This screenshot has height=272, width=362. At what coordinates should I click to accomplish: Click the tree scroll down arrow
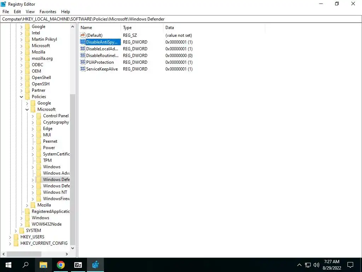point(73,248)
